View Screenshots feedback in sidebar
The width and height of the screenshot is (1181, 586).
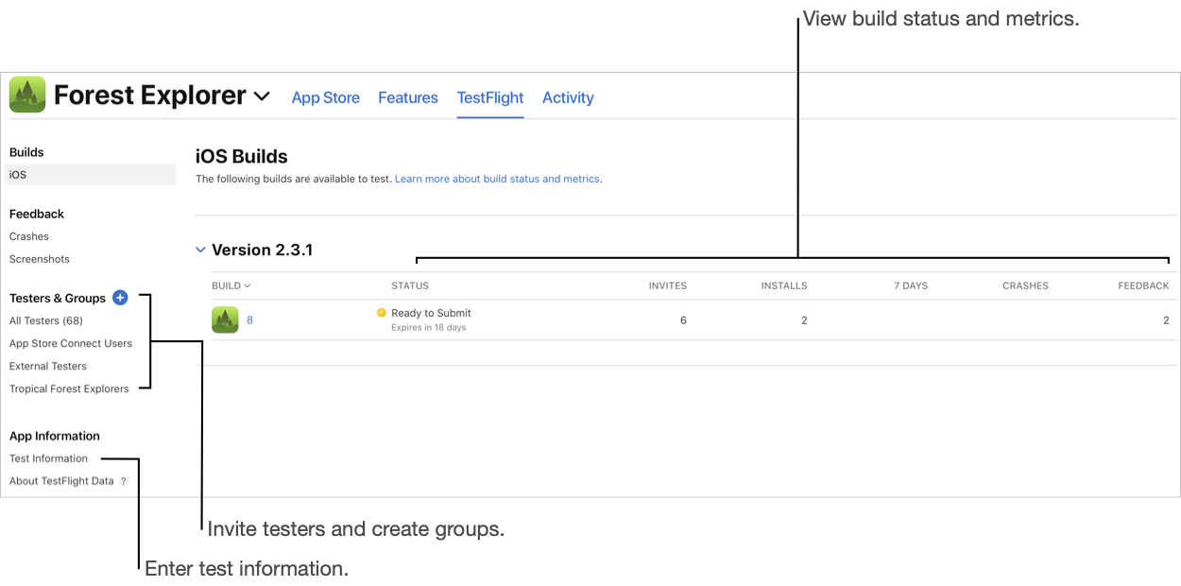pos(40,259)
